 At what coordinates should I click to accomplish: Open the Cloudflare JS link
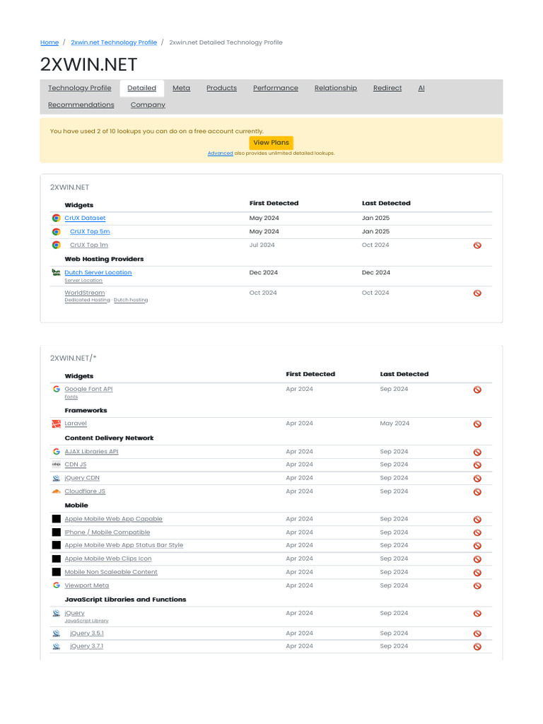[x=85, y=491]
